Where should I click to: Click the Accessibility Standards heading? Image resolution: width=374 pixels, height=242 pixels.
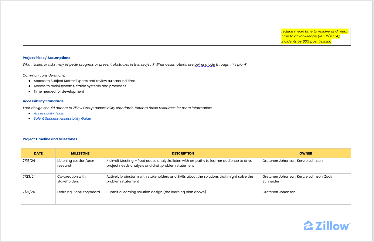(x=43, y=101)
